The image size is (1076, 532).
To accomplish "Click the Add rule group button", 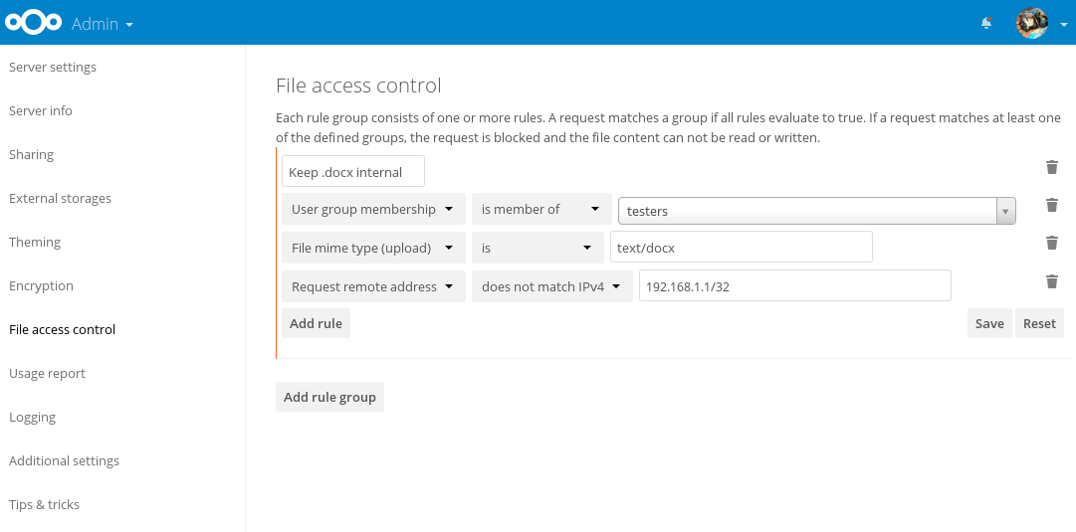I will [329, 397].
